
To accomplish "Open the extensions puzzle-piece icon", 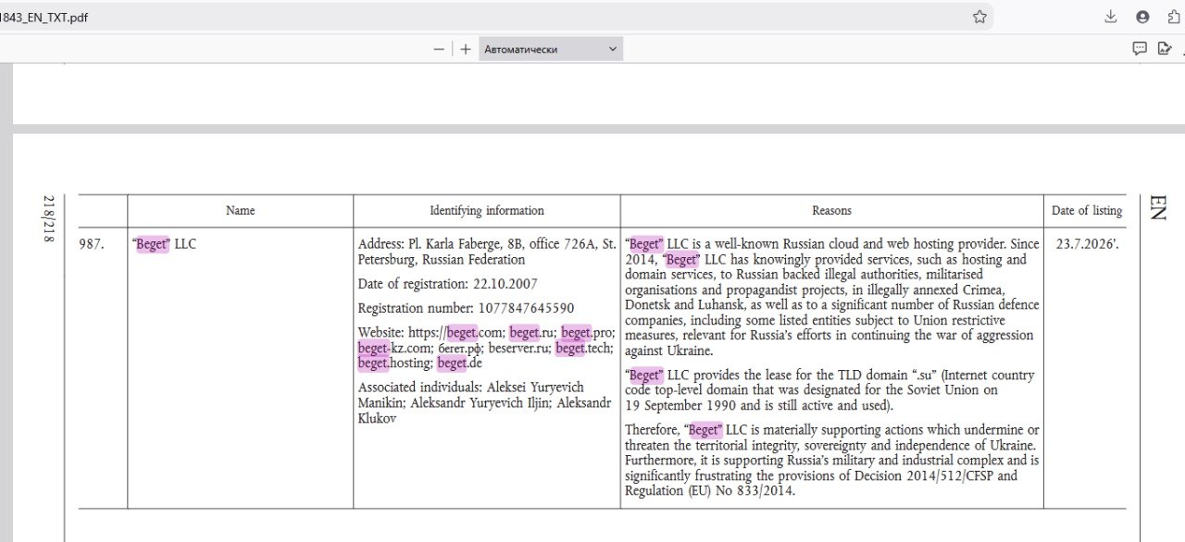I will (x=1175, y=17).
